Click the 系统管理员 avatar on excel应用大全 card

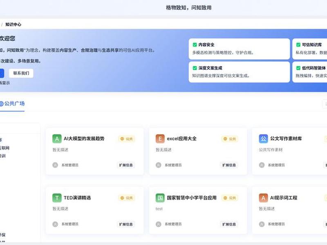pyautogui.click(x=159, y=165)
